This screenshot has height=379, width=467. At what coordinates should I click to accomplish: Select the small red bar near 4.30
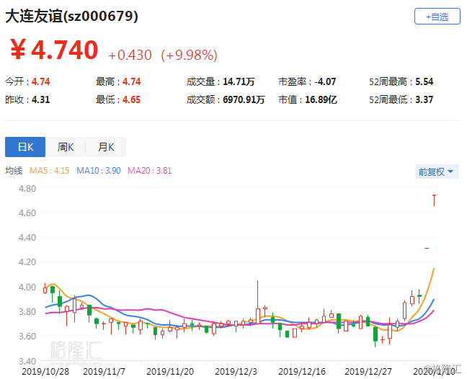427,249
